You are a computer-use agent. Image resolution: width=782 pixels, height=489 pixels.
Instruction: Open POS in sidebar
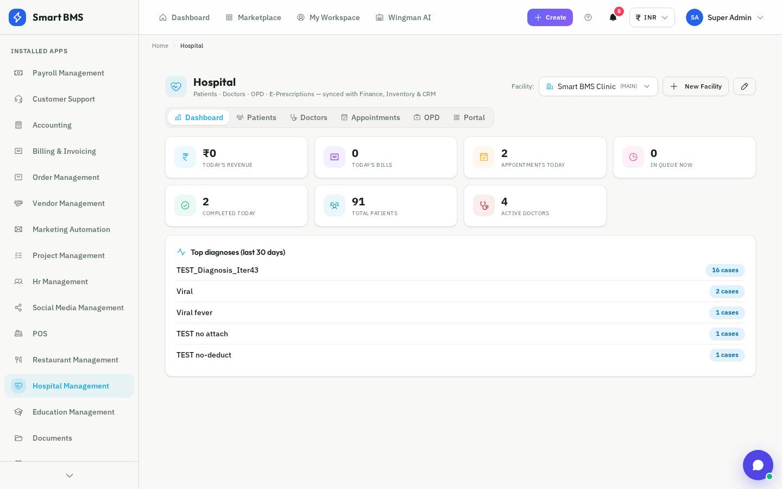point(69,334)
